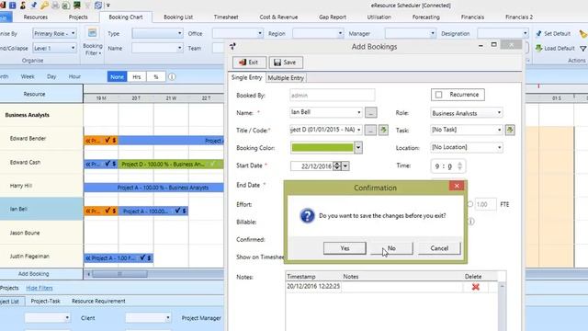Click the key icon in the quick access toolbar
The image size is (588, 331).
coord(45,6)
